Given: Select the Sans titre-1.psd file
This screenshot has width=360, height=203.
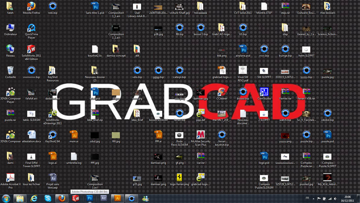Looking at the screenshot, I should point(95,8).
